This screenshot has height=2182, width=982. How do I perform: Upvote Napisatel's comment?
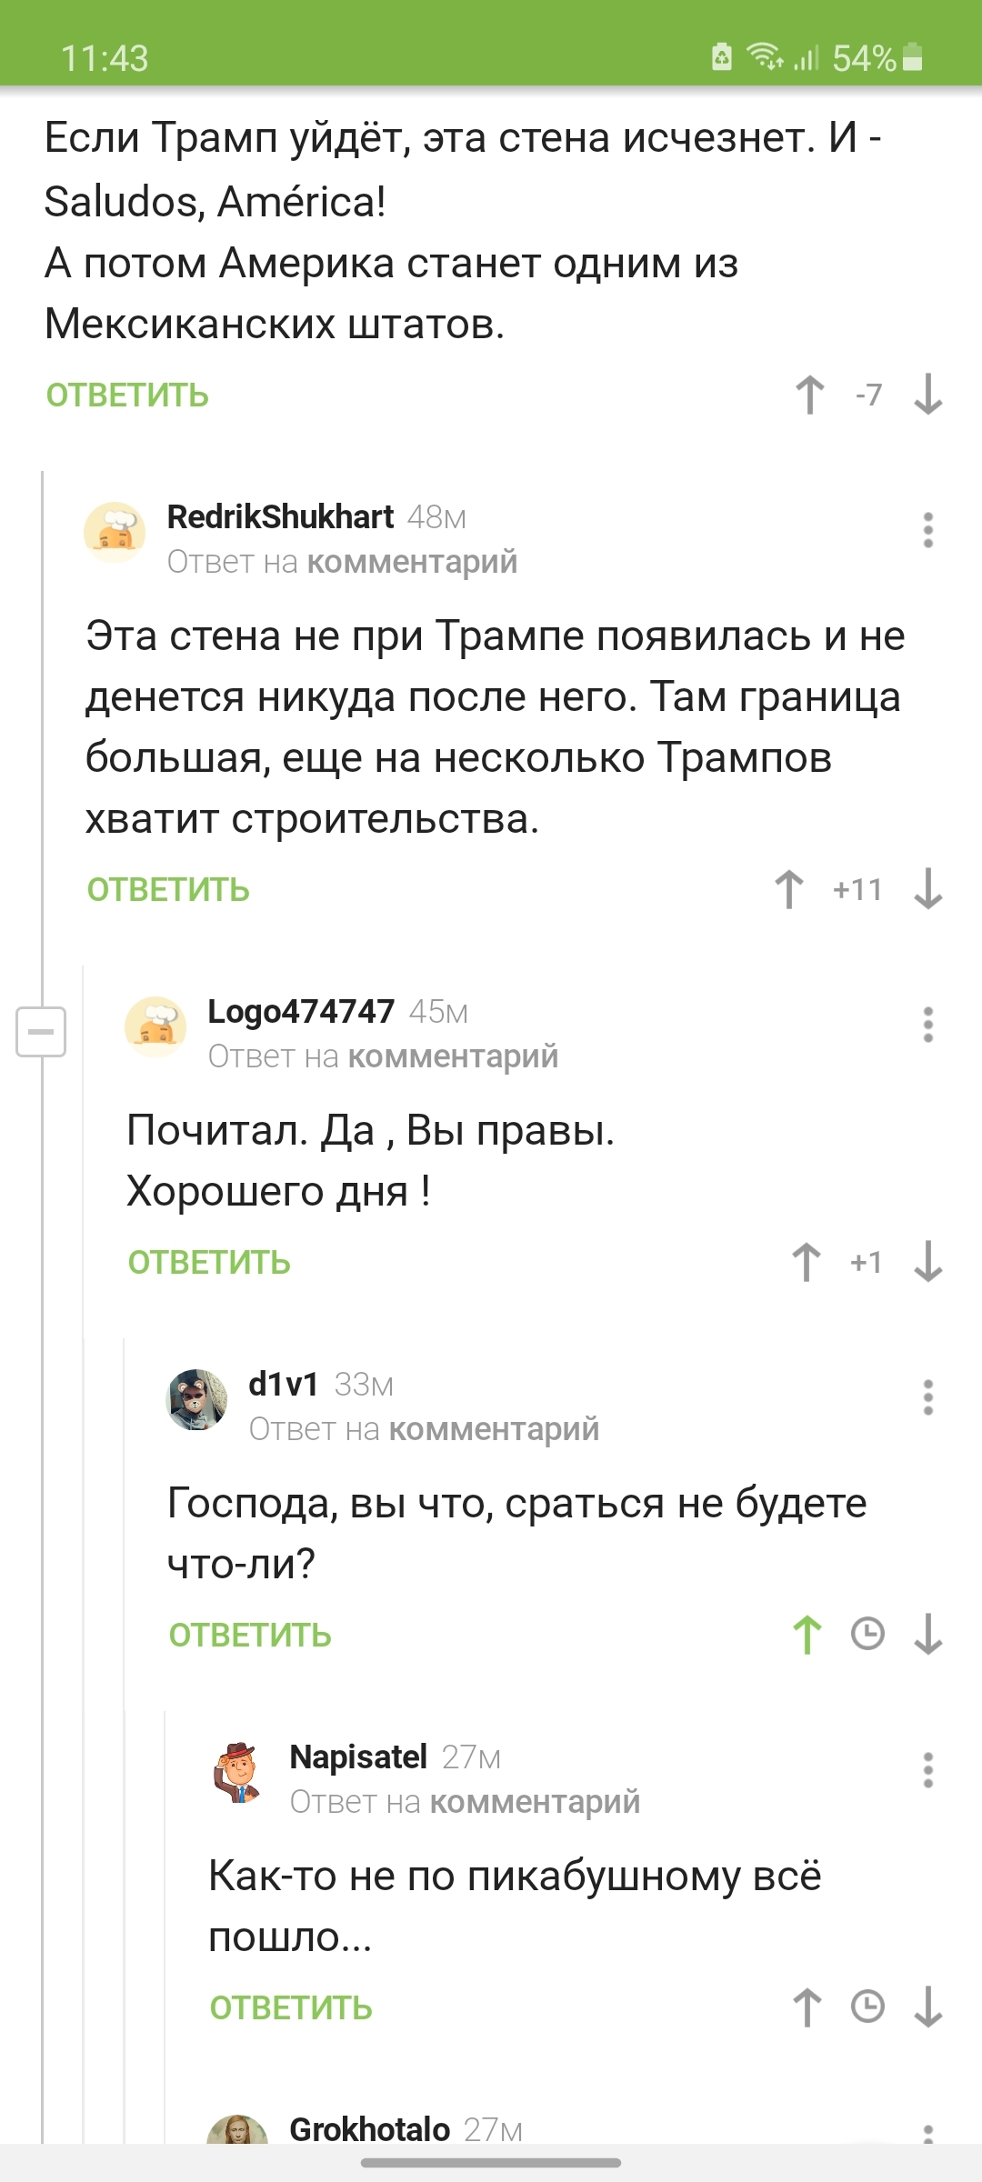point(807,2007)
